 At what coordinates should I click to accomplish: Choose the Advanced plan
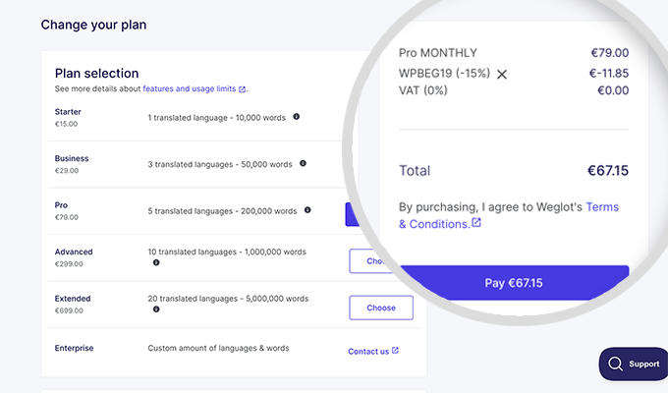369,261
